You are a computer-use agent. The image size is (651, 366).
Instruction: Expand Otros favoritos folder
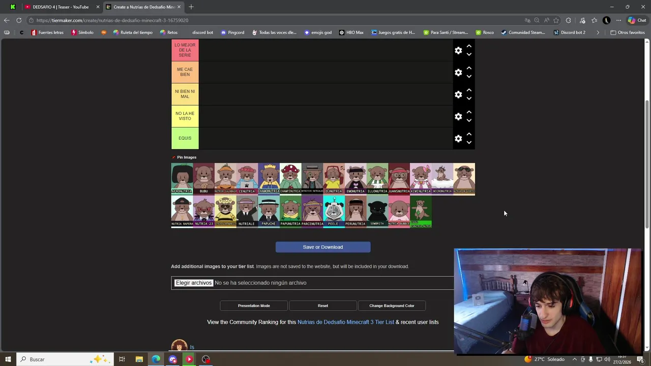point(628,33)
